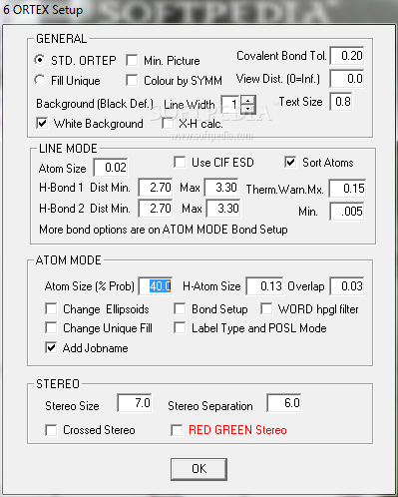The height and width of the screenshot is (497, 398).
Task: Enable the Min. Picture checkbox
Action: [132, 60]
